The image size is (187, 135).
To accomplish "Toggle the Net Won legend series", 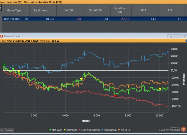I will [56, 130].
